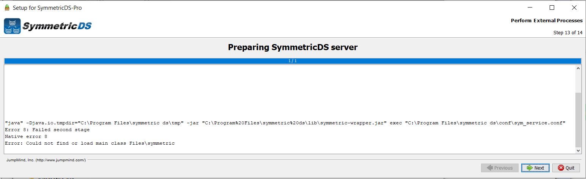The image size is (586, 179).
Task: Open the JumpMind, Inc. website link
Action: click(46, 160)
